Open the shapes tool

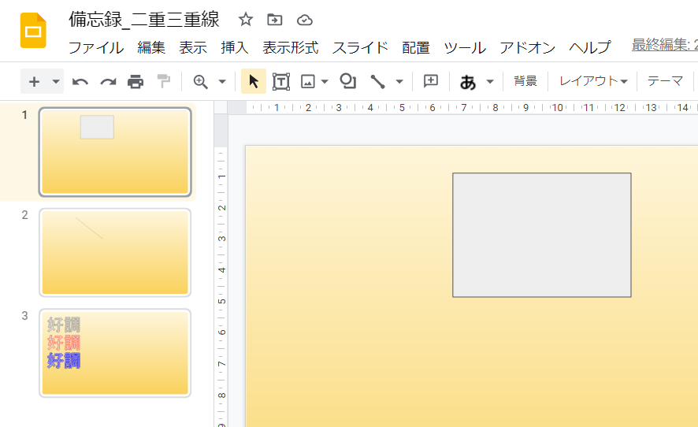coord(347,81)
